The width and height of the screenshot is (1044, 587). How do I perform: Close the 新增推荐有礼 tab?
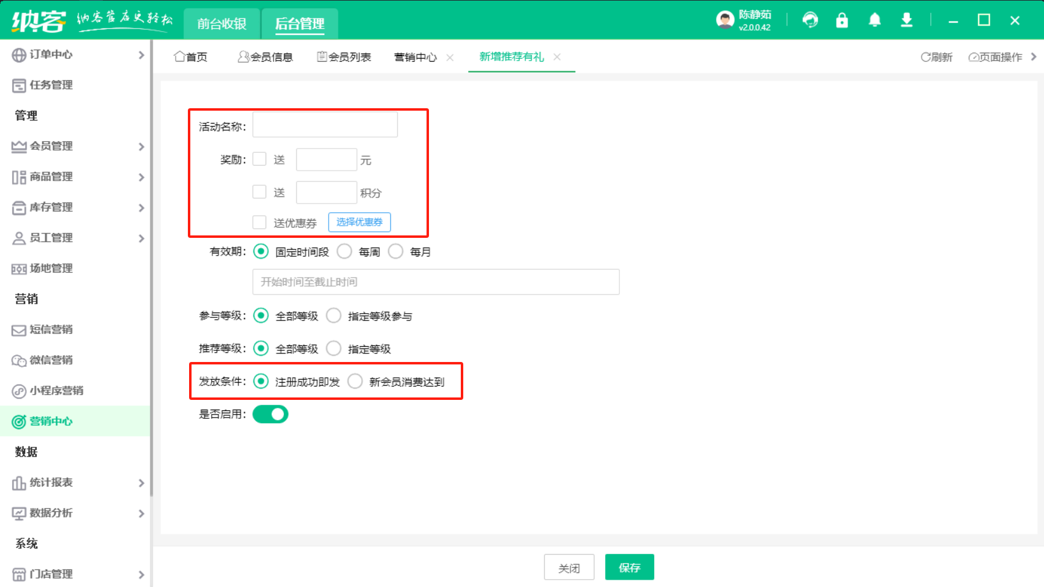click(x=557, y=57)
